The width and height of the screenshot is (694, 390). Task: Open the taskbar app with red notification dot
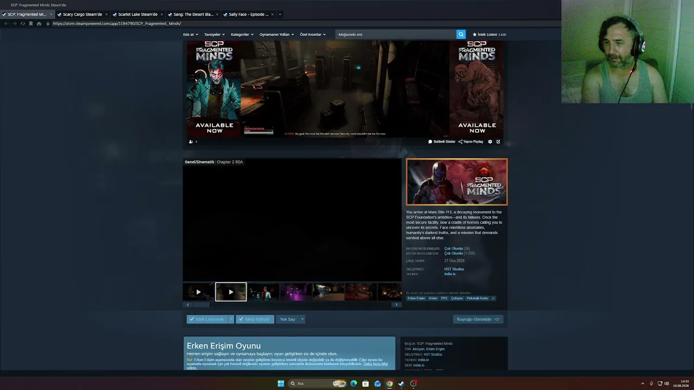click(x=413, y=383)
